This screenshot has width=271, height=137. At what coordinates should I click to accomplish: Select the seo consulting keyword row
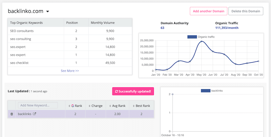pyautogui.click(x=70, y=39)
